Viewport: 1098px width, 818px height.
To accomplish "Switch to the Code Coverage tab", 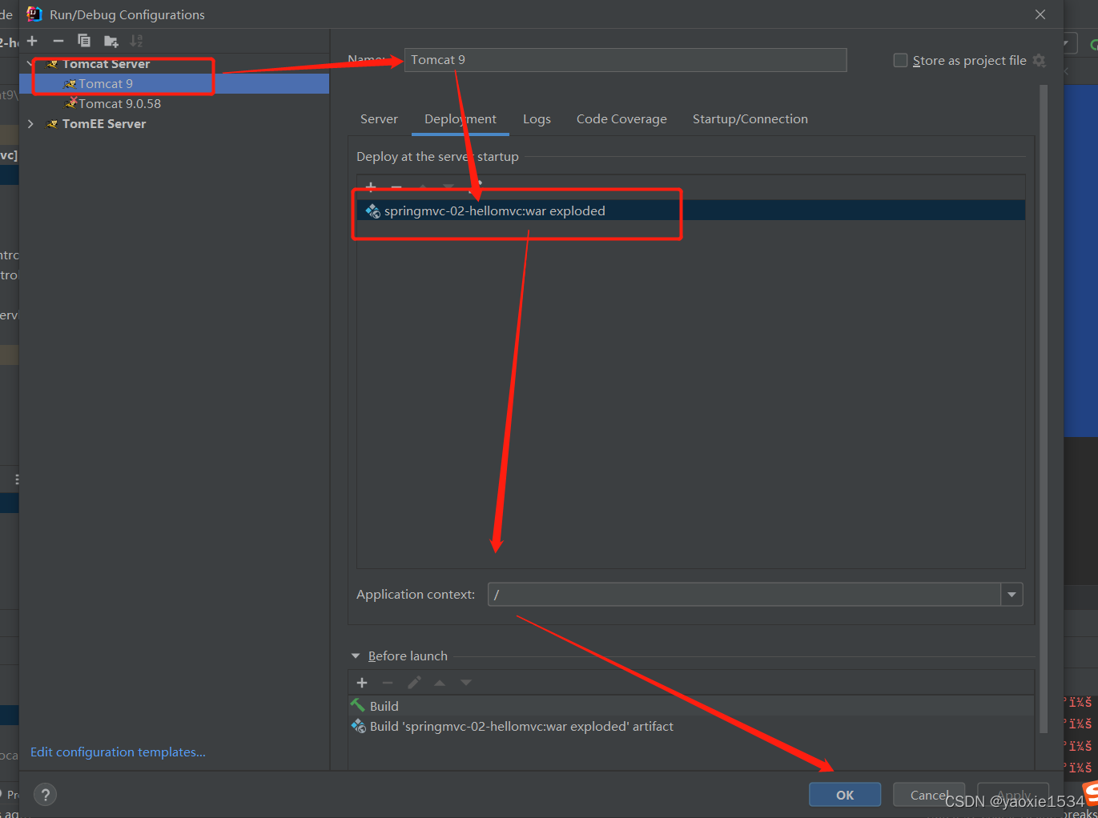I will coord(621,119).
